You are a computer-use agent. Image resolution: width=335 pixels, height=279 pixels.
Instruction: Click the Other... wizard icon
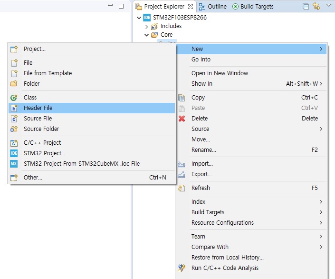click(x=14, y=178)
